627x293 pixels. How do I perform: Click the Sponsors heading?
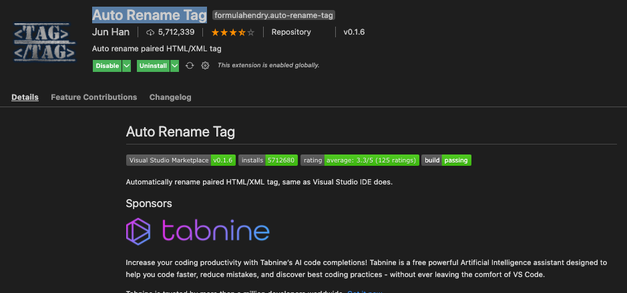click(149, 204)
